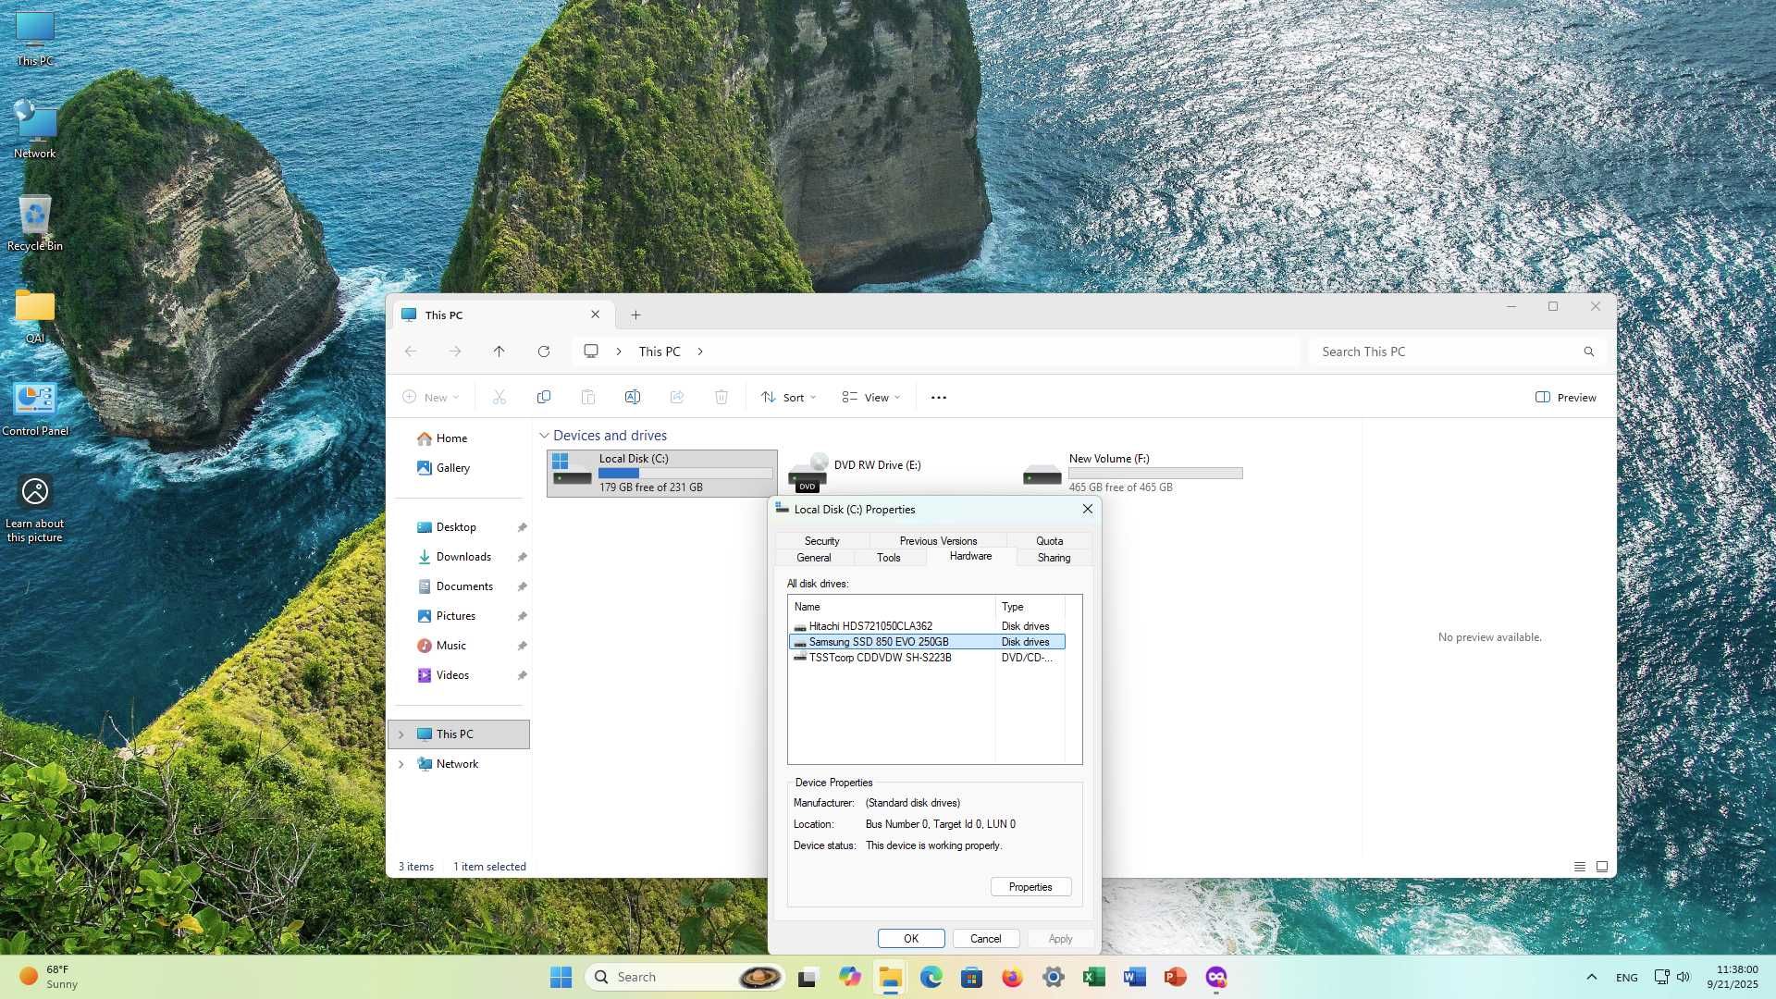Screen dimensions: 1776x999
Task: Click the Paste icon in Explorer toolbar
Action: 588,397
